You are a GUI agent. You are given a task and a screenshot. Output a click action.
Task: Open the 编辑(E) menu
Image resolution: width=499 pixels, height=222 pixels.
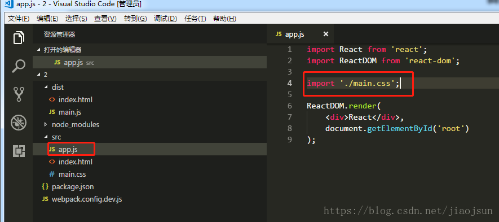pos(47,19)
